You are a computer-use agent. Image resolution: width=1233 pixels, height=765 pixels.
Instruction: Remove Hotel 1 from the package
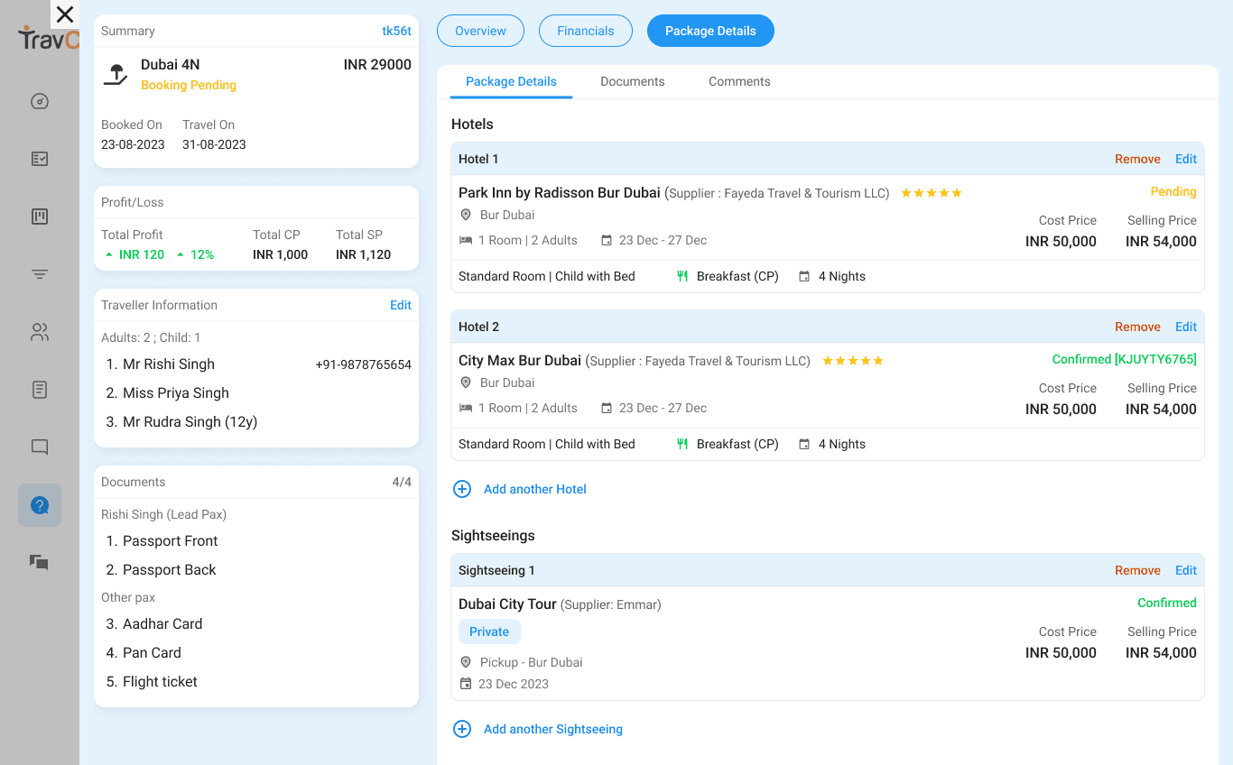pyautogui.click(x=1137, y=159)
